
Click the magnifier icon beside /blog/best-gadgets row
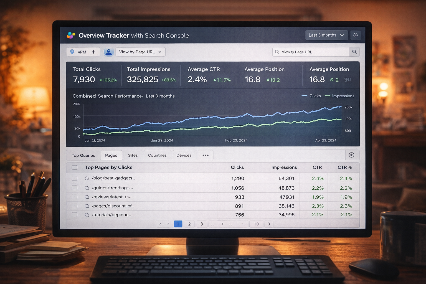pyautogui.click(x=87, y=178)
